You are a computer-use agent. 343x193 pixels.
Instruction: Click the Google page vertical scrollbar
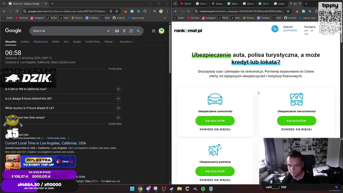pyautogui.click(x=170, y=48)
